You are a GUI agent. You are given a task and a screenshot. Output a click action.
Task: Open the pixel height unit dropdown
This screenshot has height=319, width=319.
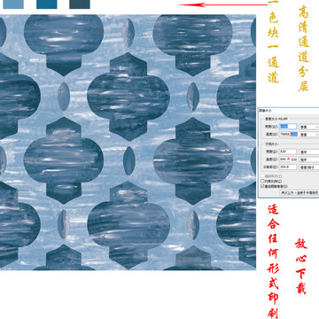309,134
